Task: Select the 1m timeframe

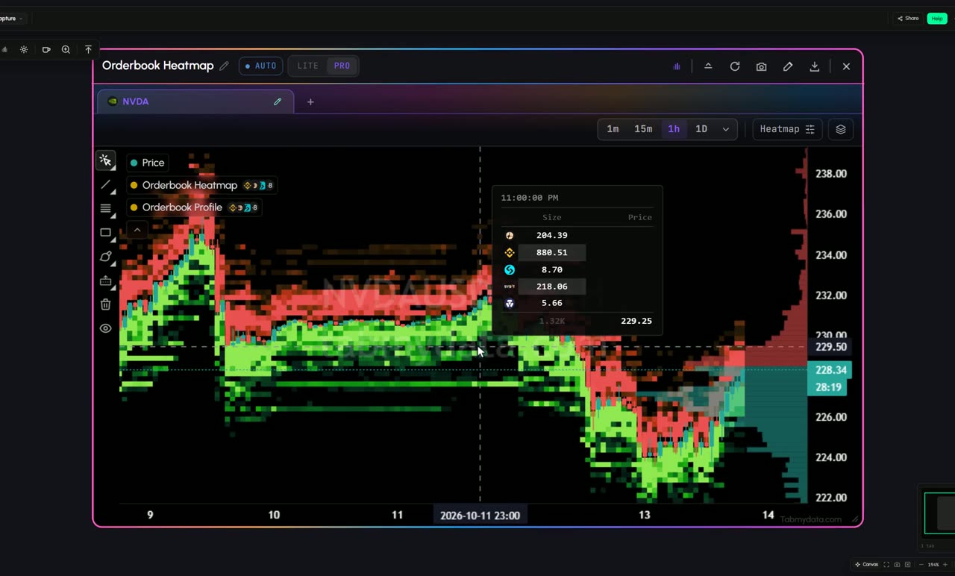Action: pyautogui.click(x=613, y=129)
